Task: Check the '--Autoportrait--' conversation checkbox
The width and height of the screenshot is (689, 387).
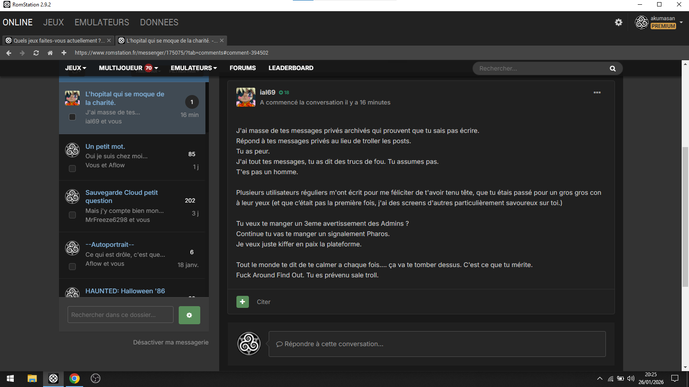Action: (x=72, y=267)
